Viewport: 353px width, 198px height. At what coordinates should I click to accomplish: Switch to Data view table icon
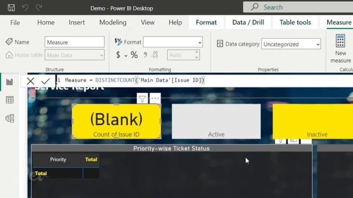pyautogui.click(x=9, y=100)
